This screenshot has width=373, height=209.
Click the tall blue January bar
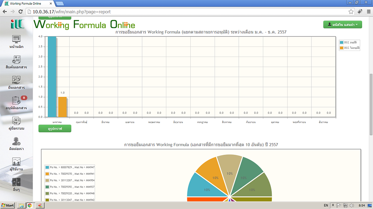(52, 77)
